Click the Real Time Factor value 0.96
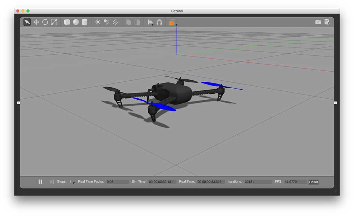The width and height of the screenshot is (354, 216). [x=117, y=182]
